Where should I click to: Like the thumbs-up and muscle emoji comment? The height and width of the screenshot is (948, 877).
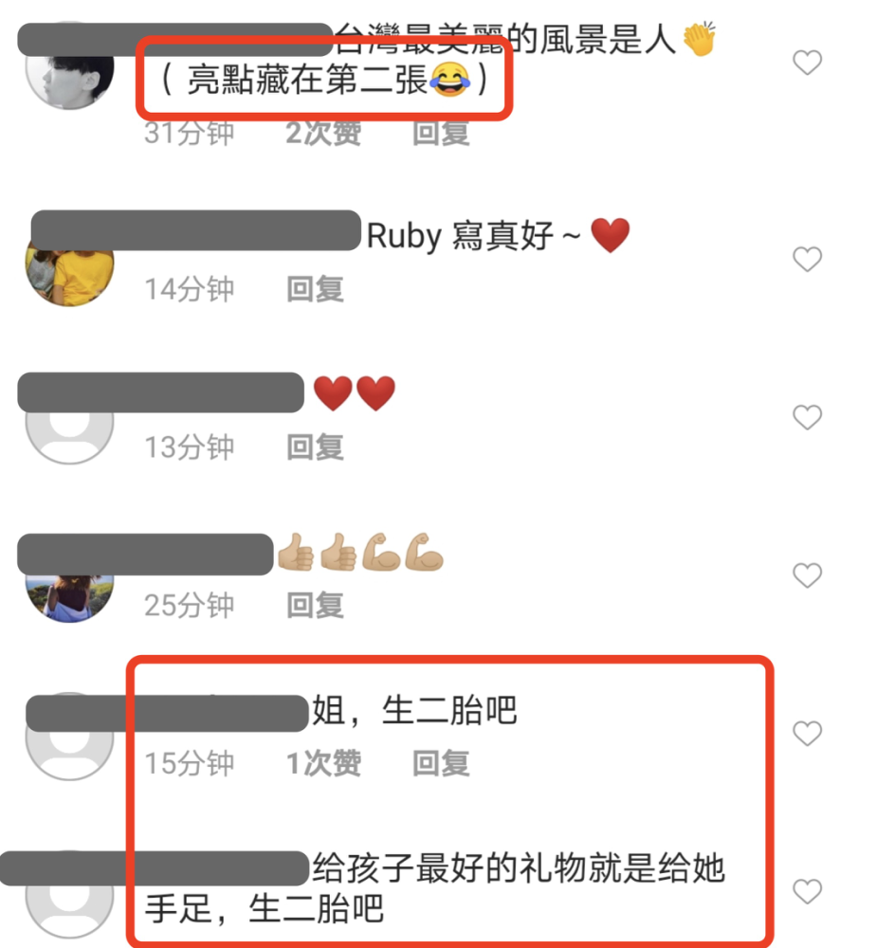point(807,575)
